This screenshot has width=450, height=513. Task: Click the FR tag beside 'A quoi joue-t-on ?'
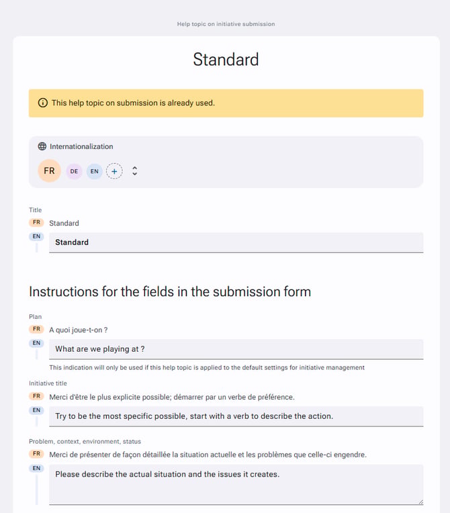pos(36,329)
